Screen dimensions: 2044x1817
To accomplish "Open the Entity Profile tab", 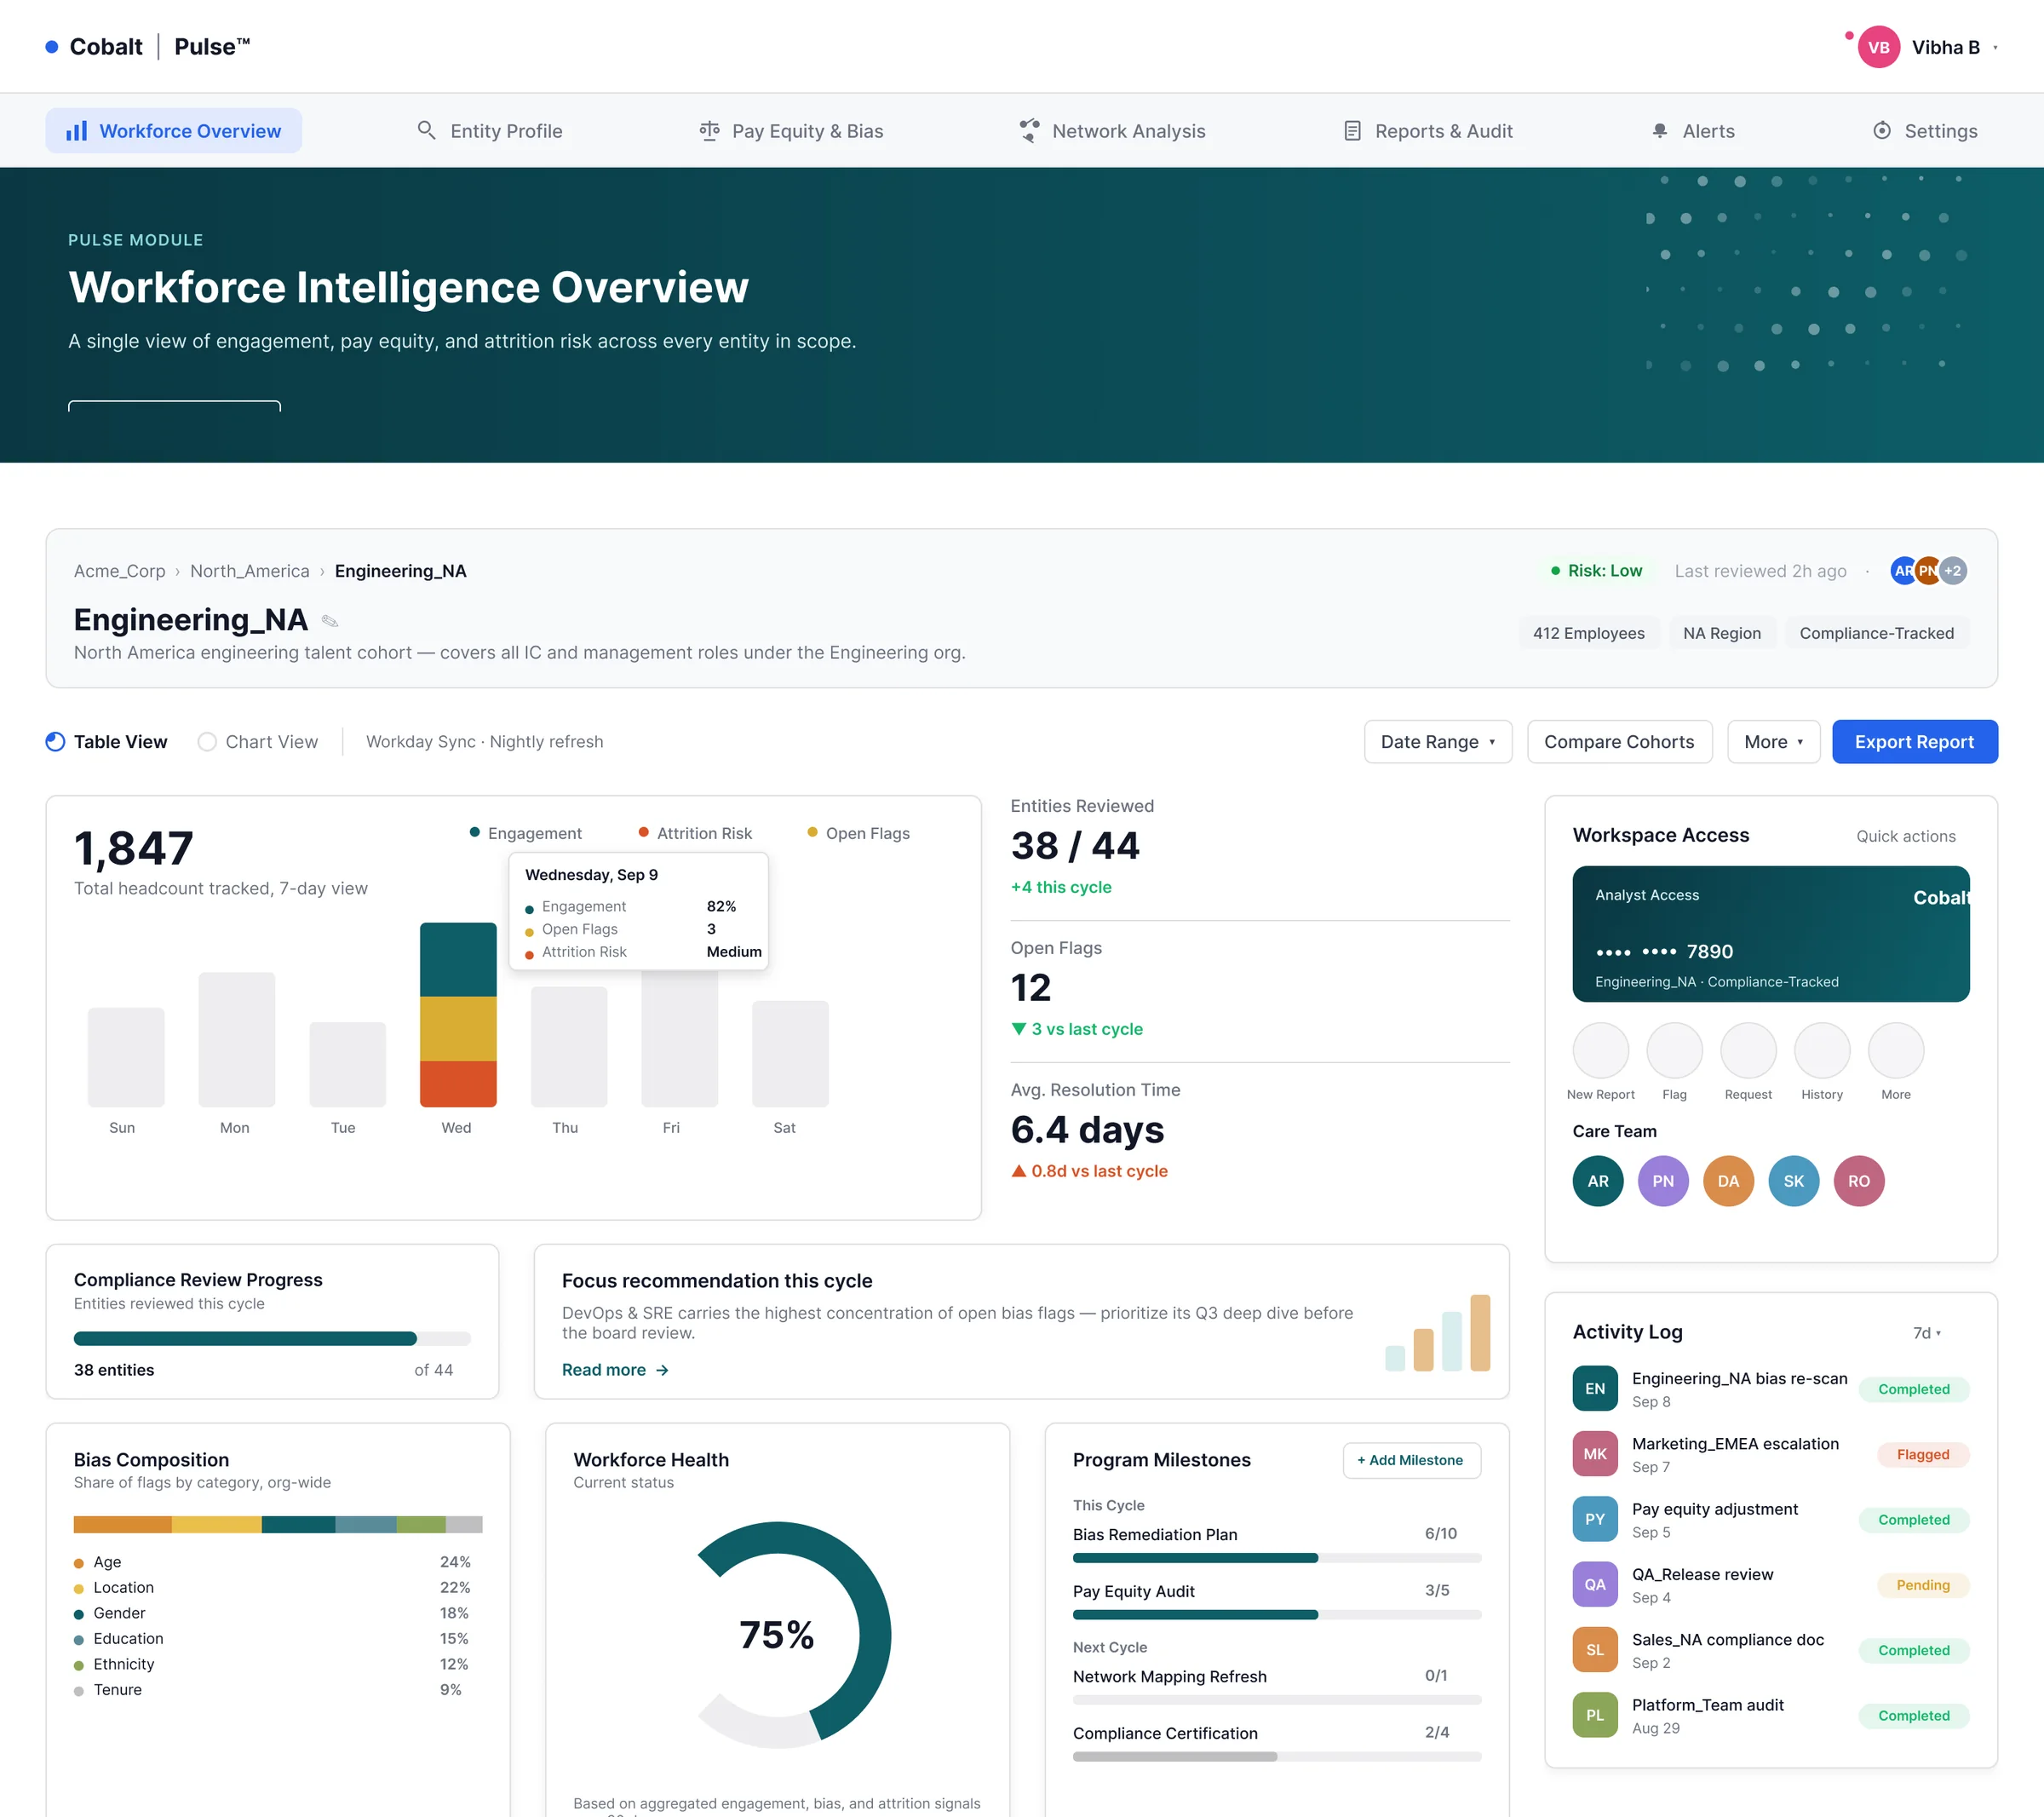I will 489,131.
